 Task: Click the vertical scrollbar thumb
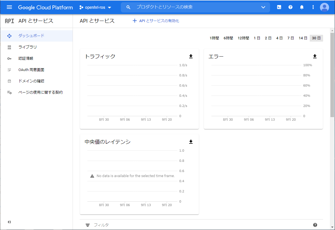(x=332, y=75)
